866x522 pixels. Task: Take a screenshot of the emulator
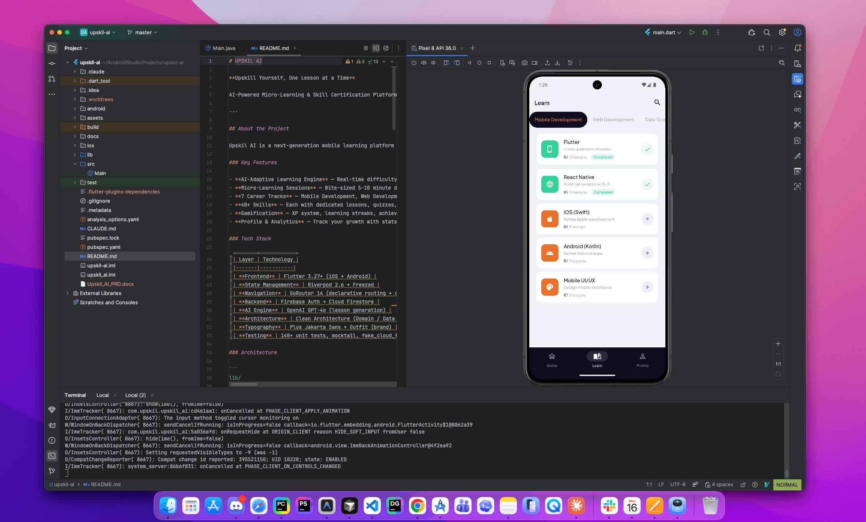[524, 63]
